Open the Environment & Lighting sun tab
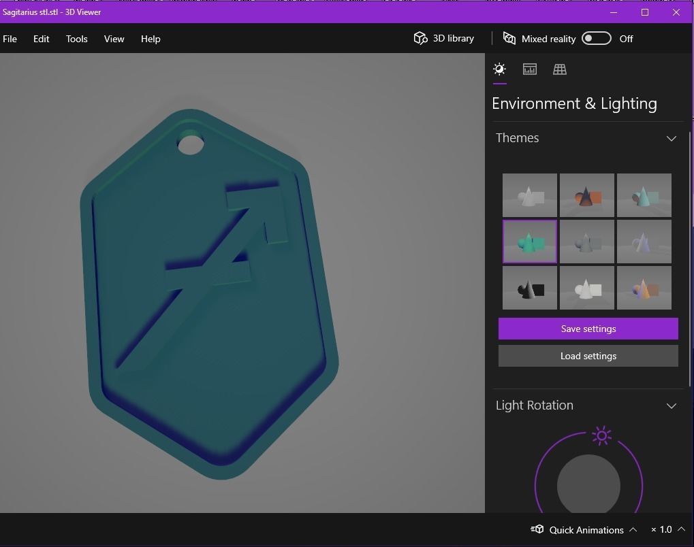 499,69
